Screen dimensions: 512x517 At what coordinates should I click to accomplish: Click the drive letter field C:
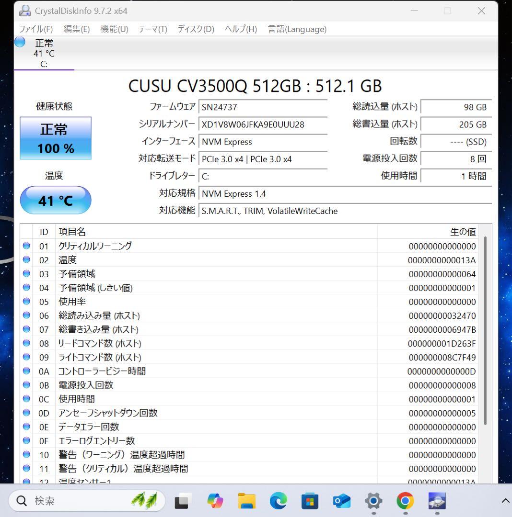click(263, 176)
